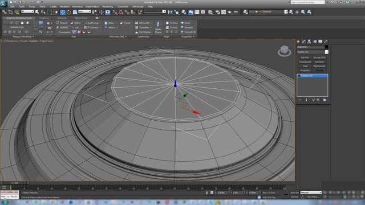Click the object color swatch
Viewport: 365px width, 205px height.
click(x=326, y=47)
